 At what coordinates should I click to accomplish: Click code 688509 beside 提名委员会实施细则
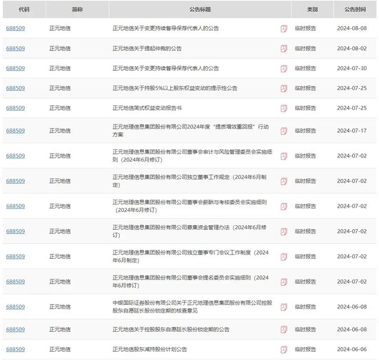[15, 282]
